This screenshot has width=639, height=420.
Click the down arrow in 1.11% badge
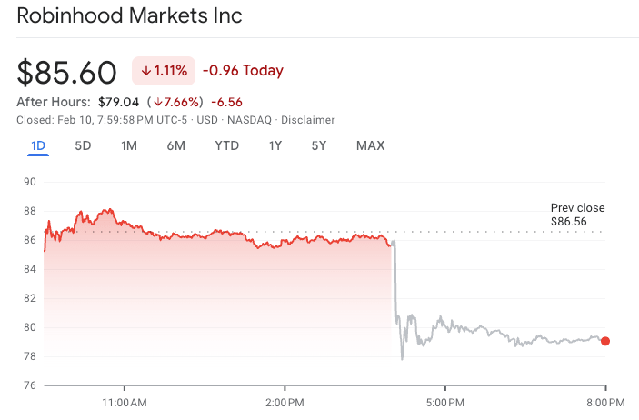(x=145, y=71)
